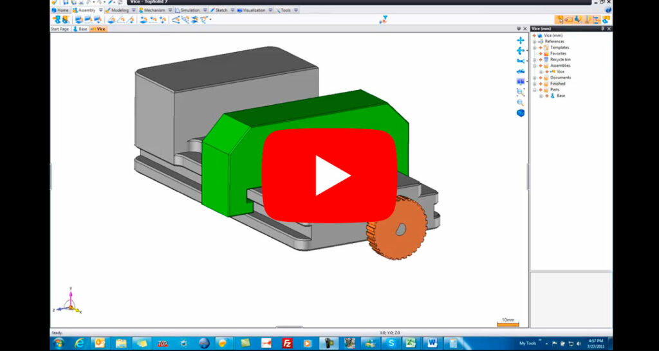This screenshot has height=351, width=659.
Task: Play the video with the red play button
Action: [x=329, y=175]
